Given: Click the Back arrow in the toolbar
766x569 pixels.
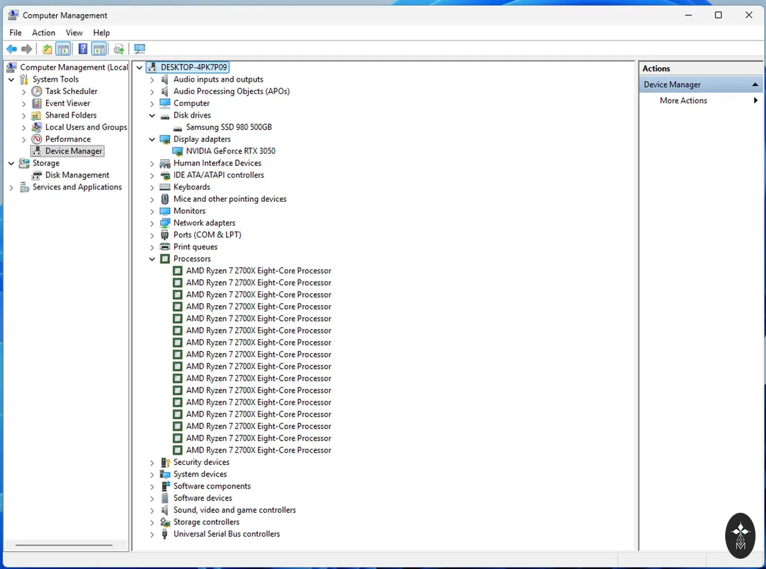Looking at the screenshot, I should tap(11, 49).
